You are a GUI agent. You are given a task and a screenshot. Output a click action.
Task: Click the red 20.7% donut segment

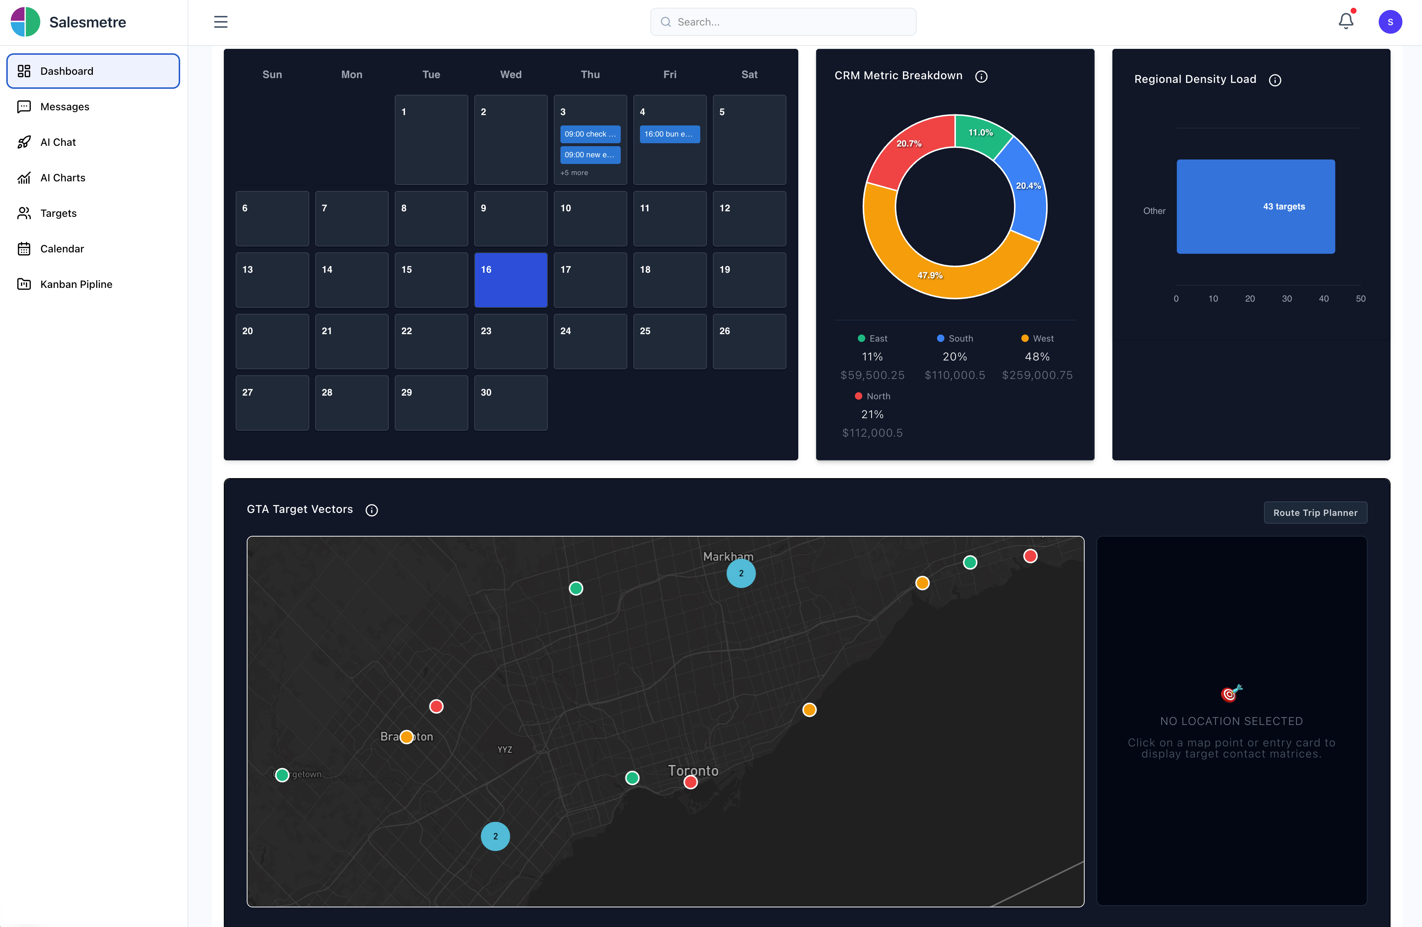[909, 144]
